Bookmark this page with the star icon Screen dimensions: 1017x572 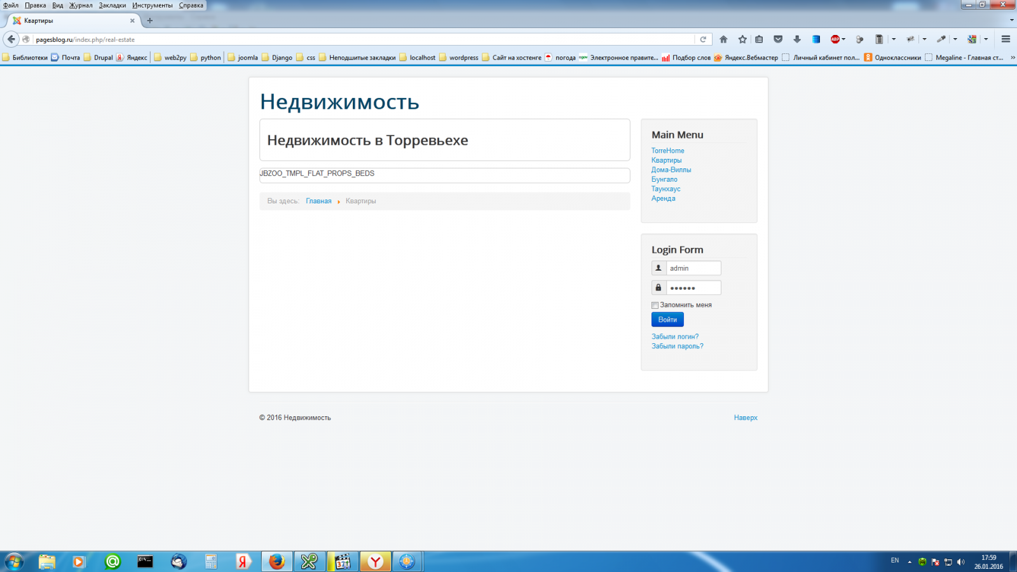[742, 39]
